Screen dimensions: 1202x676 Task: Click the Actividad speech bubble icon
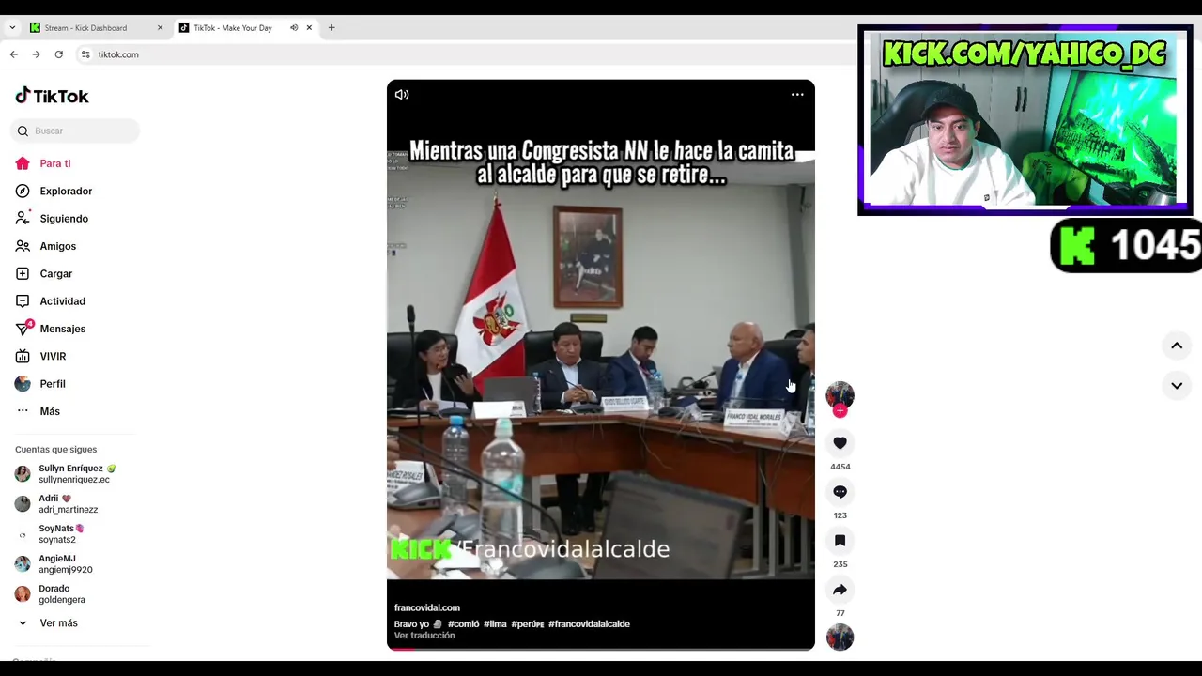coord(23,301)
